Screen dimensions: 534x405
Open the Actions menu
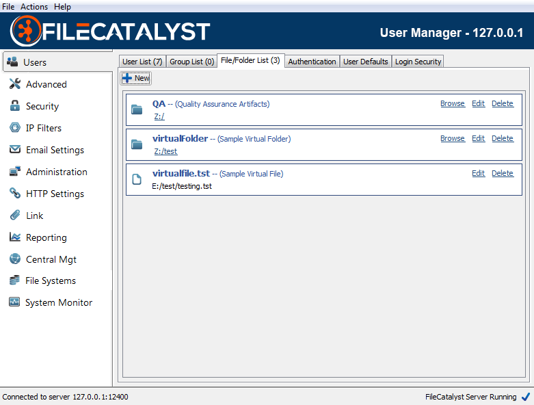point(34,6)
